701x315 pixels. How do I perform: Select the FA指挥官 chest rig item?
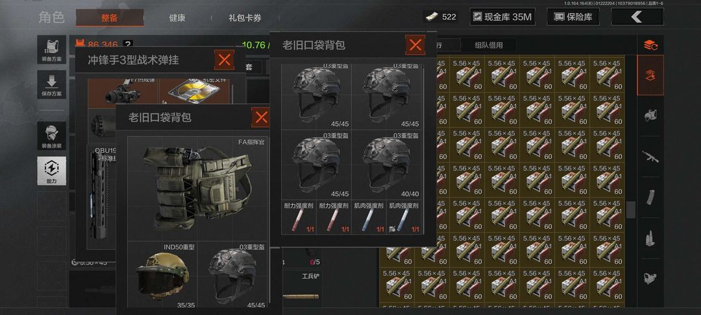(197, 188)
